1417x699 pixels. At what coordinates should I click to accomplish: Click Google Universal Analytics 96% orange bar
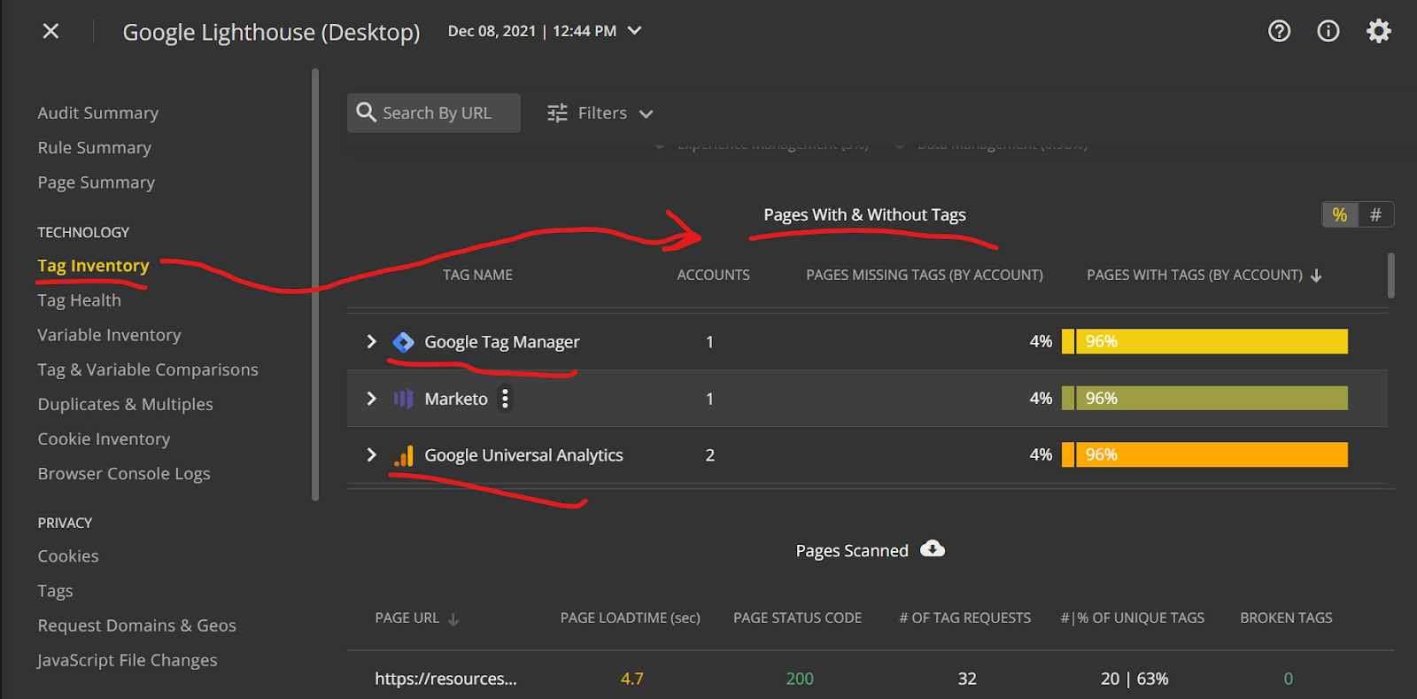pyautogui.click(x=1212, y=455)
